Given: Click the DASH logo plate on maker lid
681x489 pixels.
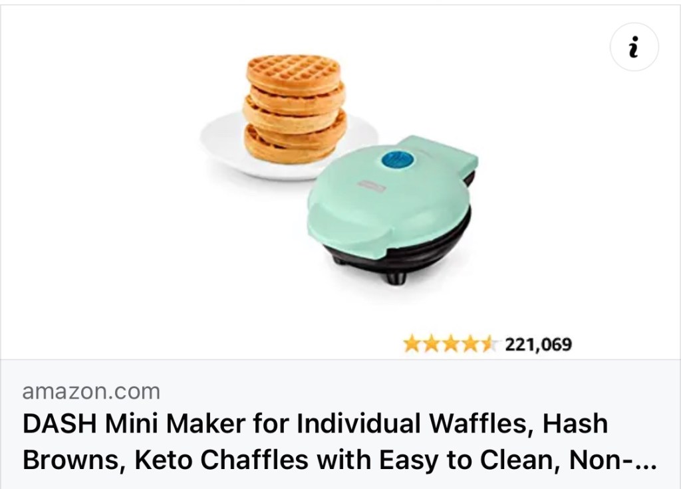Looking at the screenshot, I should coord(371,187).
